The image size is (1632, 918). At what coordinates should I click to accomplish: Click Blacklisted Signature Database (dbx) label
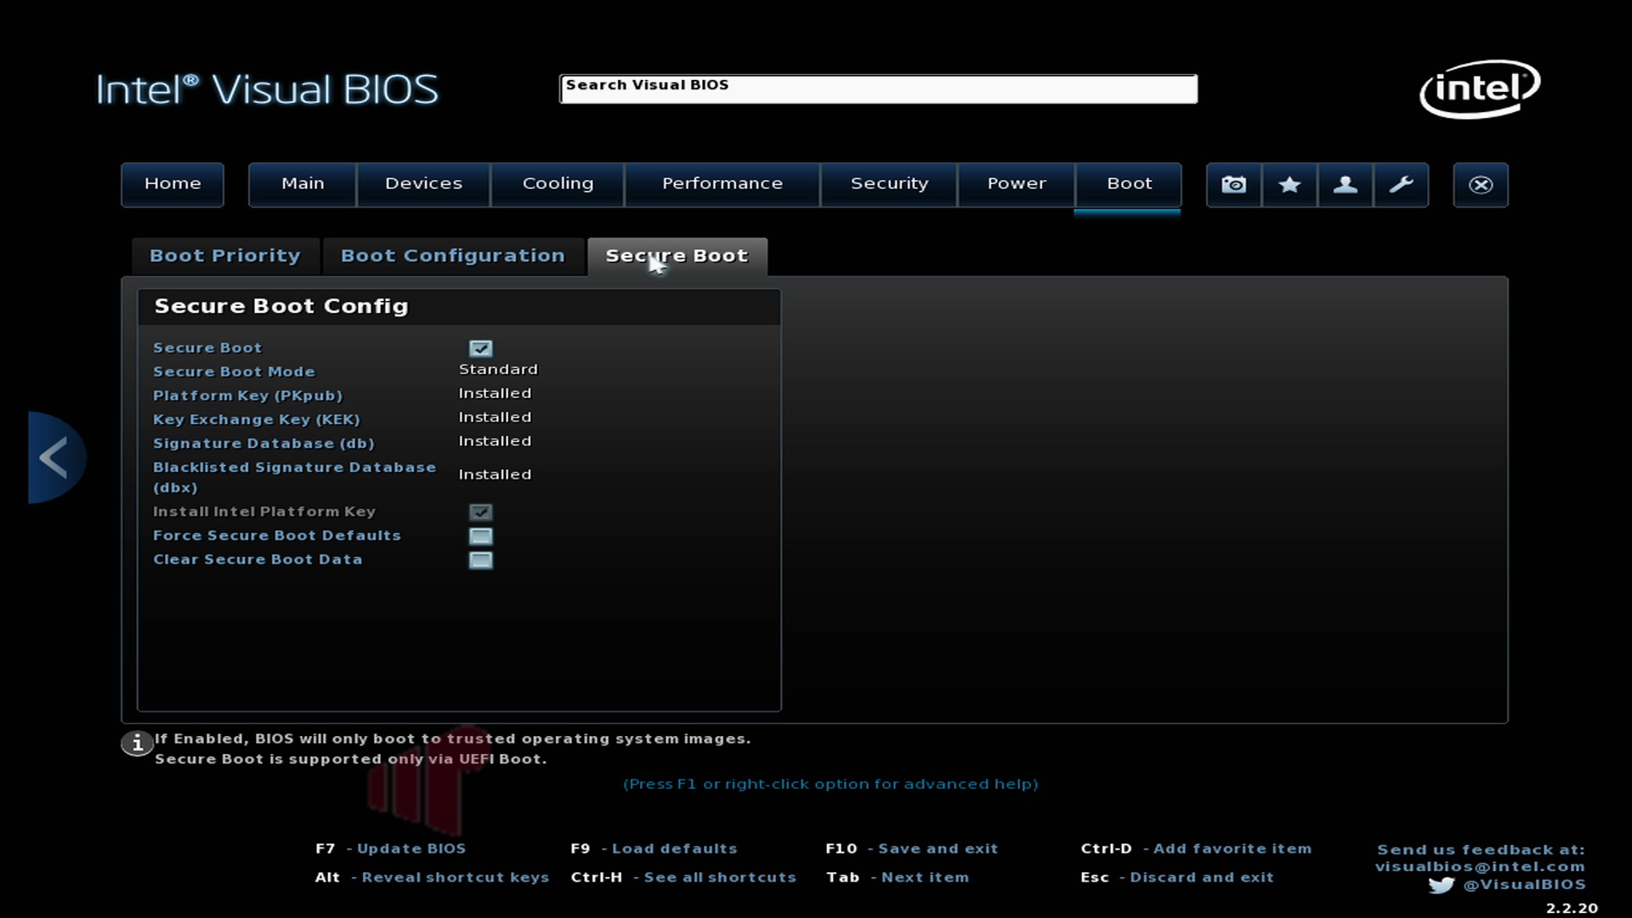click(294, 477)
